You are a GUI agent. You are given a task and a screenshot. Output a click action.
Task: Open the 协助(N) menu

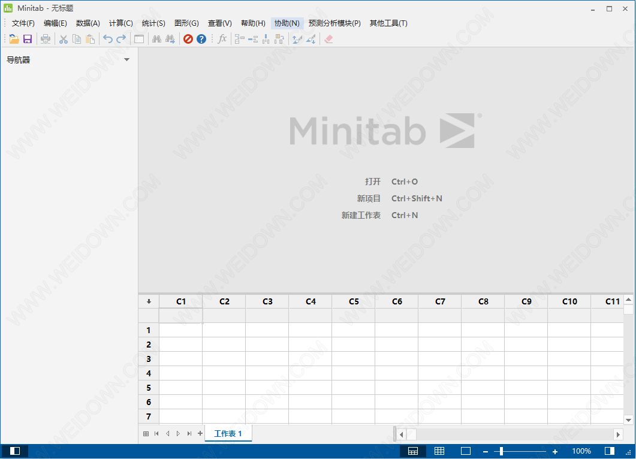287,23
